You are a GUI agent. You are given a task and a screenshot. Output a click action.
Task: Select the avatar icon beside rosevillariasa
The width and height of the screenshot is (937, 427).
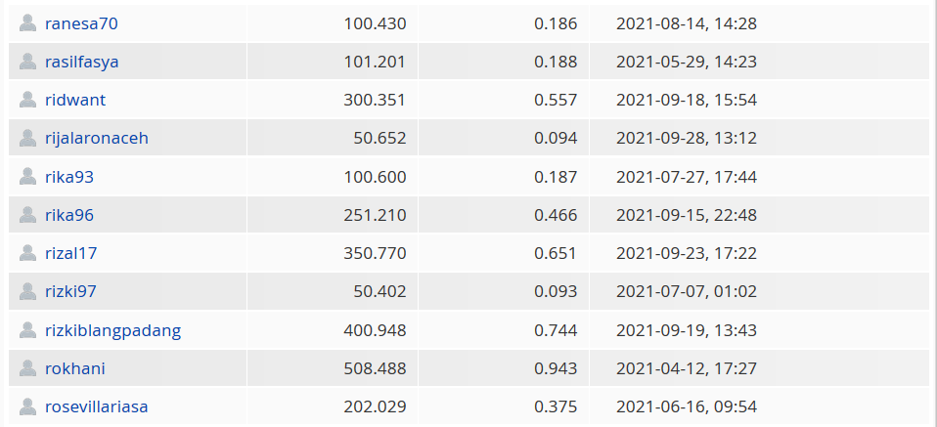click(x=27, y=406)
